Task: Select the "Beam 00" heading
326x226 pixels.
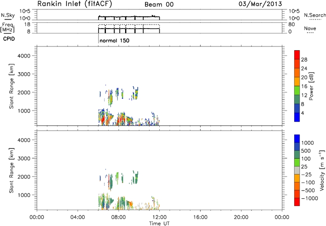Action: click(159, 4)
